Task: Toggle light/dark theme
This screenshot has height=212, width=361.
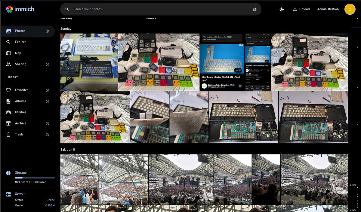Action: click(282, 9)
